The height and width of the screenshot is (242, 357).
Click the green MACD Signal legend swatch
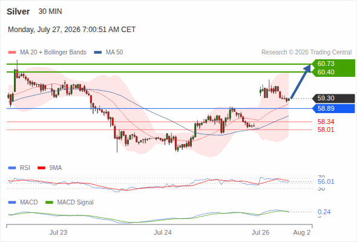(49, 203)
